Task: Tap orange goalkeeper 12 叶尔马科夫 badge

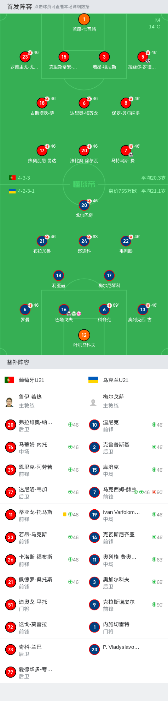Action: tap(84, 335)
